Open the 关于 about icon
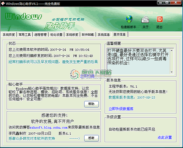This screenshot has width=183, height=148. [145, 19]
